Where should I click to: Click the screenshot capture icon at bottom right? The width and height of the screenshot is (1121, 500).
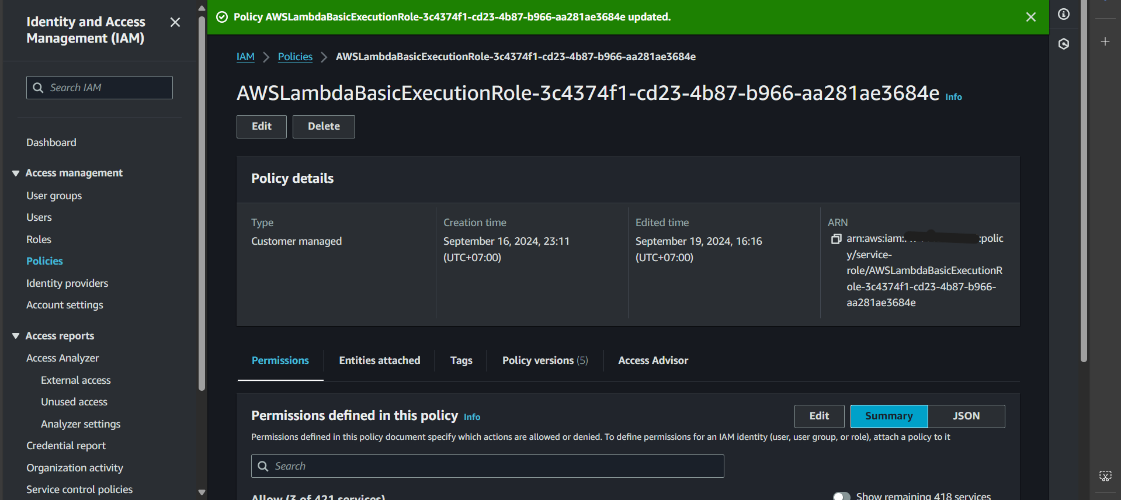[x=1105, y=476]
